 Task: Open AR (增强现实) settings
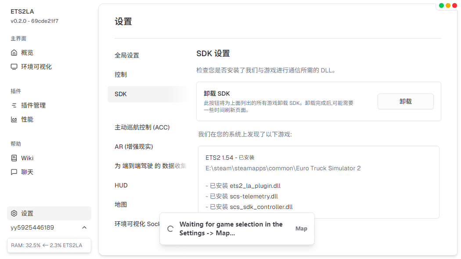134,147
